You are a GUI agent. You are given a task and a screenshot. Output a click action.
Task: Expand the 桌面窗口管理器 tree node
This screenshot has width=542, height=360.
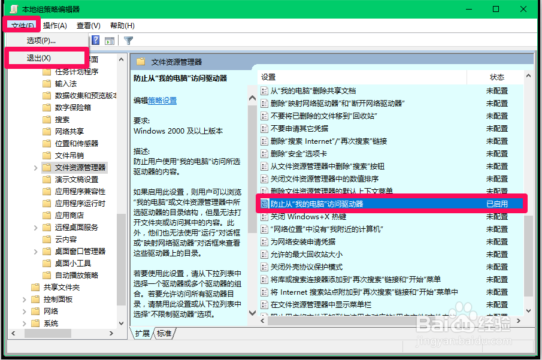pyautogui.click(x=35, y=252)
